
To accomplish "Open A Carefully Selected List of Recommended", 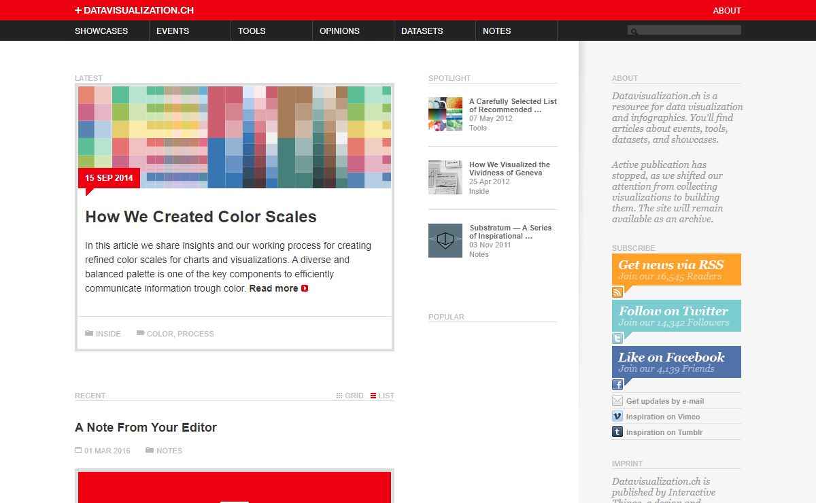I will tap(513, 105).
